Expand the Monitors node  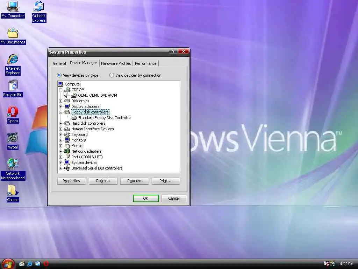[x=60, y=140]
